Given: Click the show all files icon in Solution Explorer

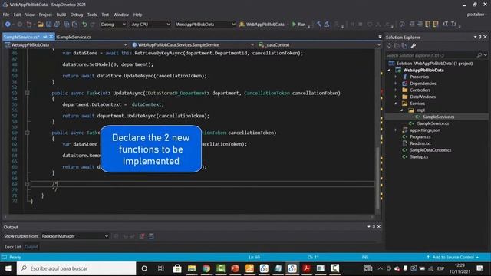Looking at the screenshot, I should pos(404,46).
